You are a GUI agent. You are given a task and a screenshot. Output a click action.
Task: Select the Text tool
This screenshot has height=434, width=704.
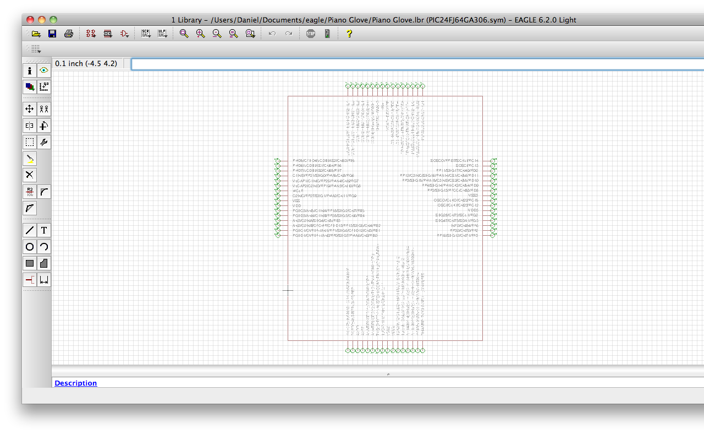(44, 230)
